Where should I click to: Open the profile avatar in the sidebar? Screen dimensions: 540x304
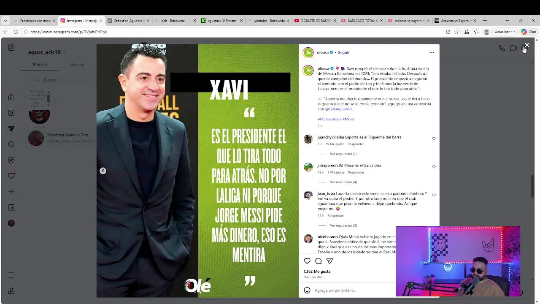11,223
